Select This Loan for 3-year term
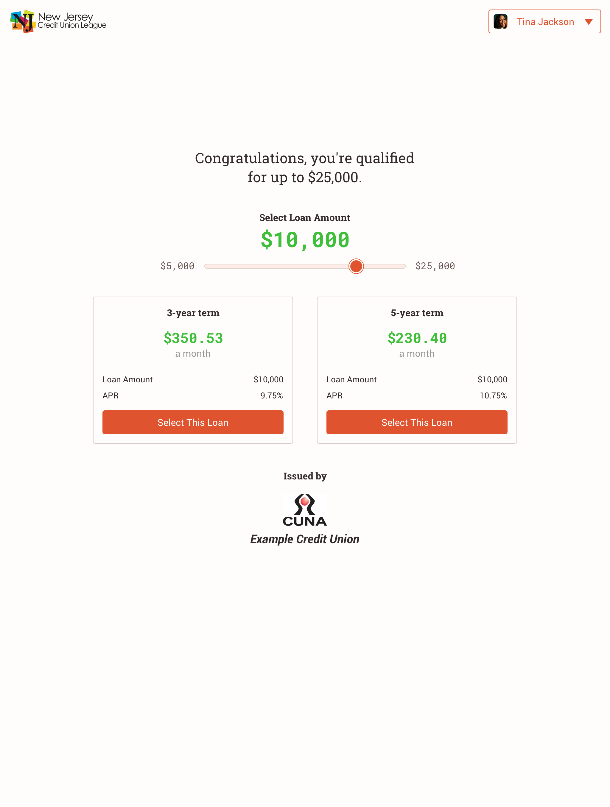 coord(193,423)
